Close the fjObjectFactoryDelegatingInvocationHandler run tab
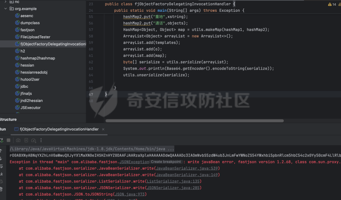The image size is (341, 200). point(103,129)
